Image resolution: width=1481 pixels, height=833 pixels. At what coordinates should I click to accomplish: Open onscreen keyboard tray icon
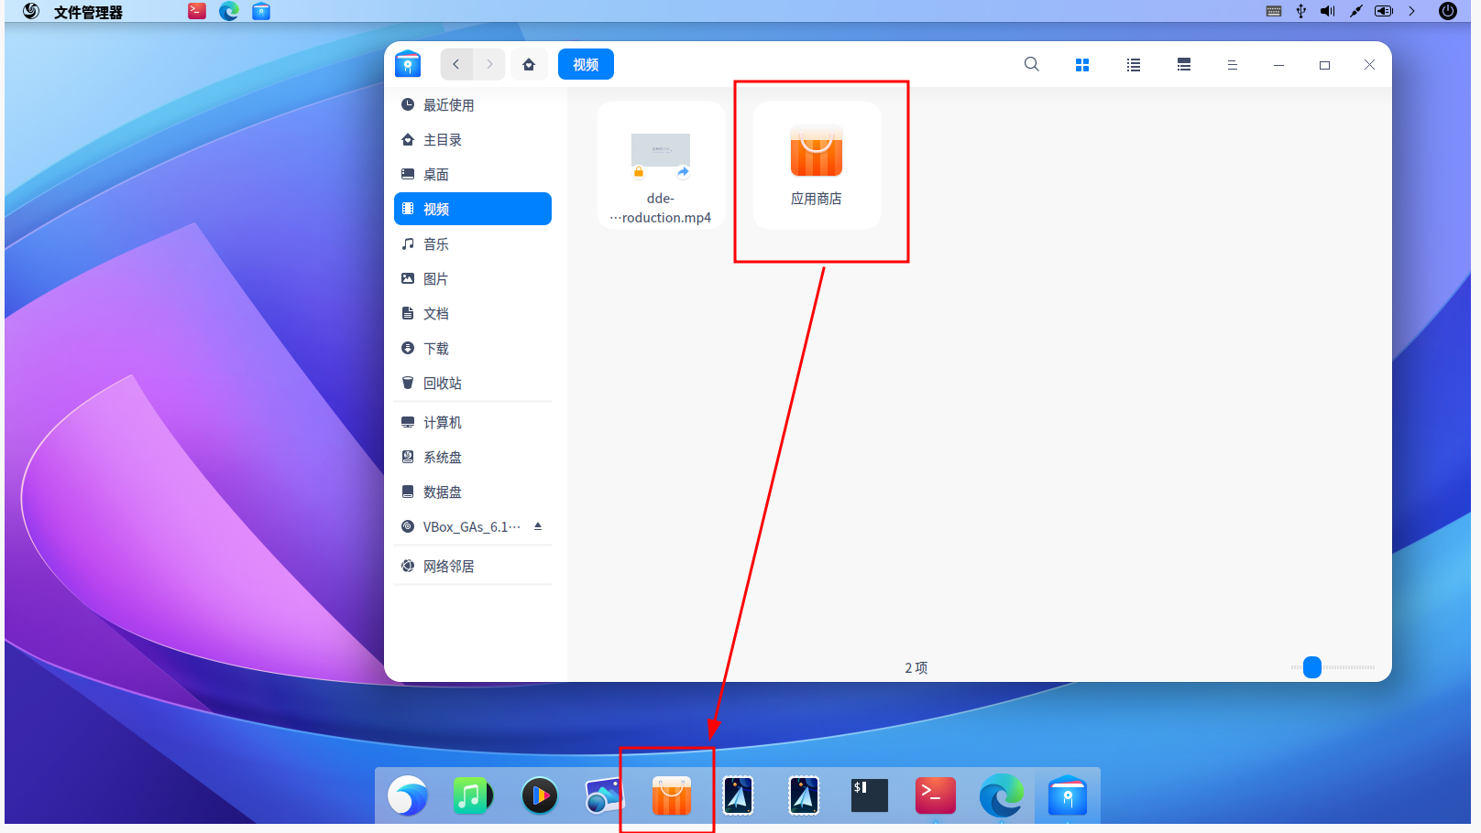coord(1274,11)
